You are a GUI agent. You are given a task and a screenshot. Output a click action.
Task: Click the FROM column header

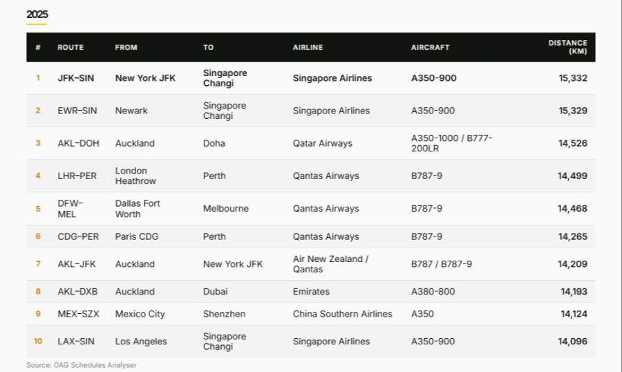tap(126, 47)
